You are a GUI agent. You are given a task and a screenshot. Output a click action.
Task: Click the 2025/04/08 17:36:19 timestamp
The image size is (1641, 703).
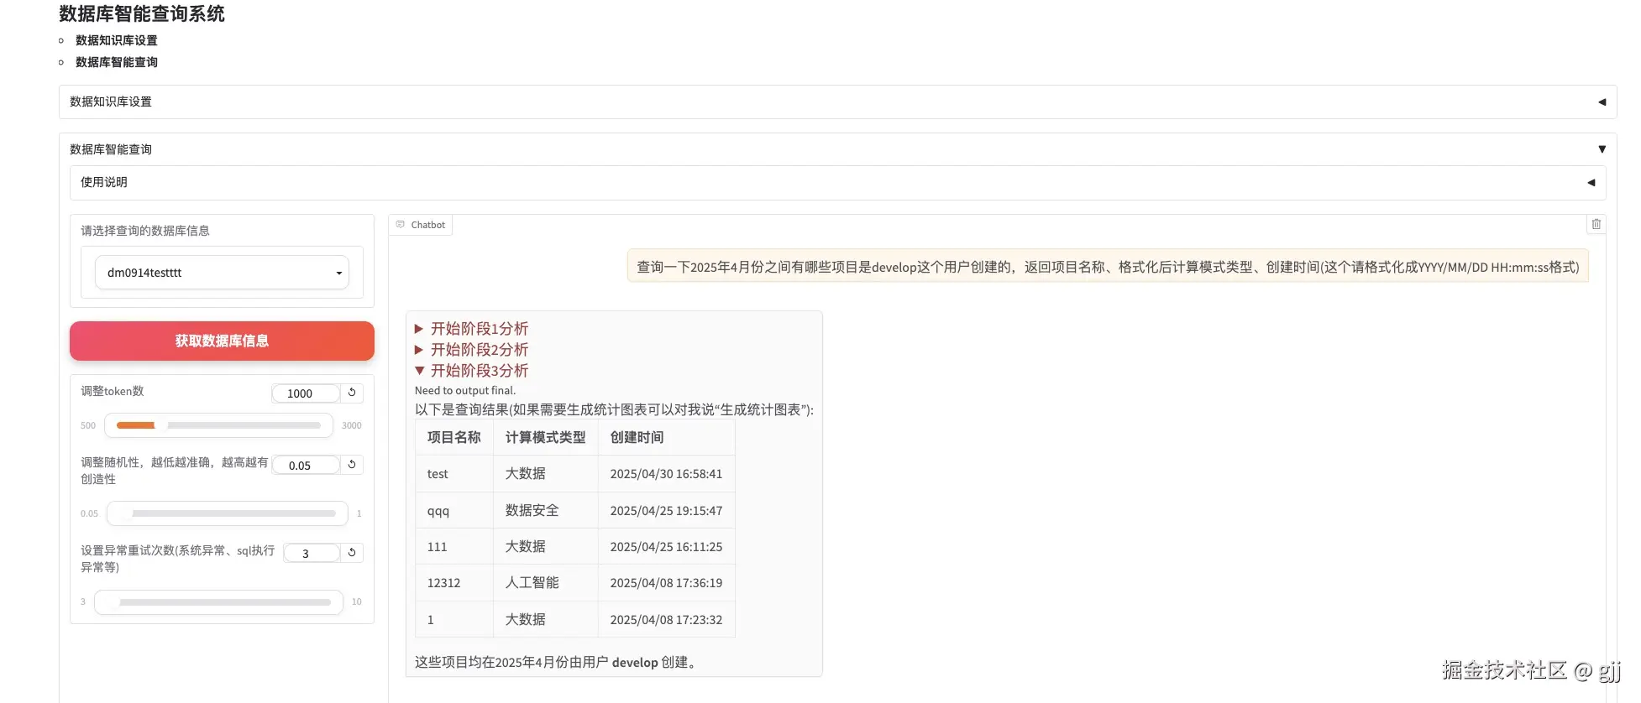(x=666, y=583)
